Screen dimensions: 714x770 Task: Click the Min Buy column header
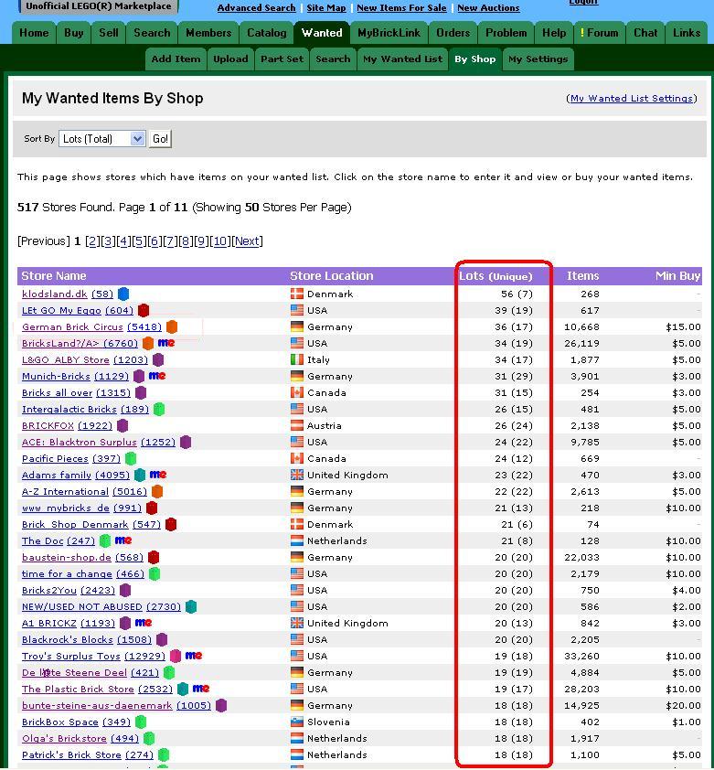677,276
